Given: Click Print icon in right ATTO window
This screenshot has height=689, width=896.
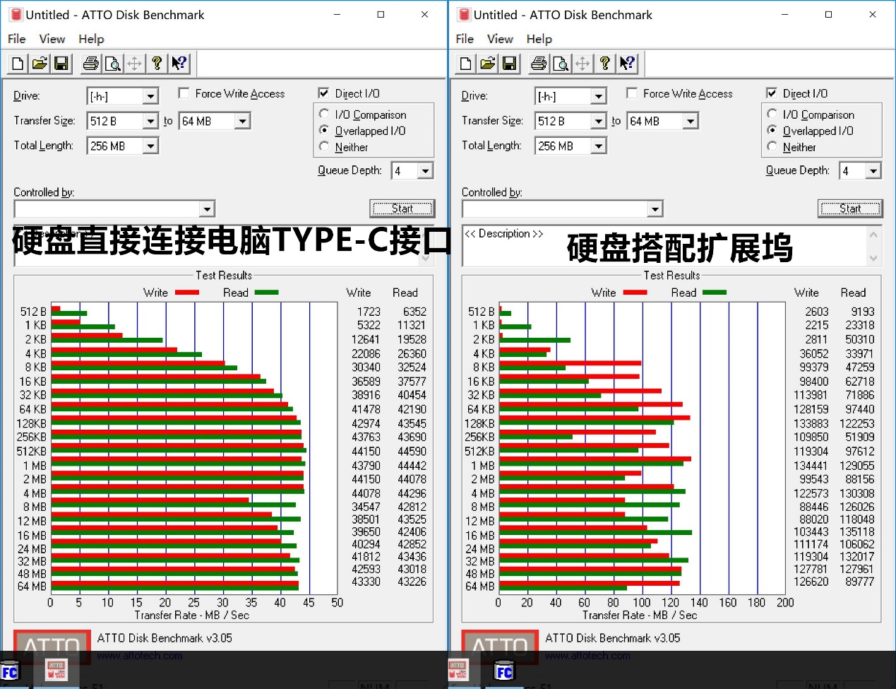Looking at the screenshot, I should [538, 64].
